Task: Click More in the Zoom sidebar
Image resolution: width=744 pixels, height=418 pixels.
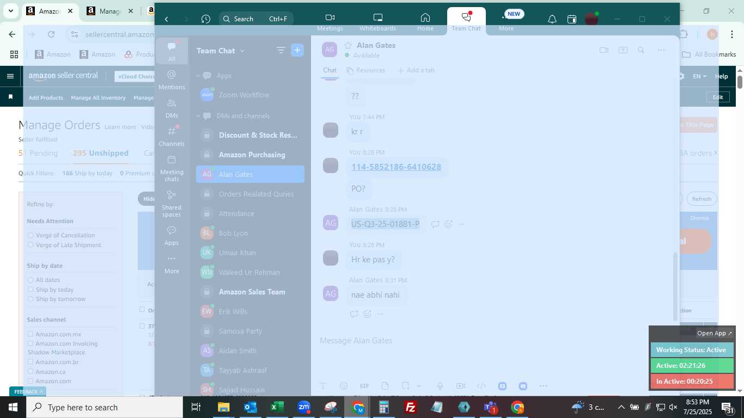Action: point(172,265)
